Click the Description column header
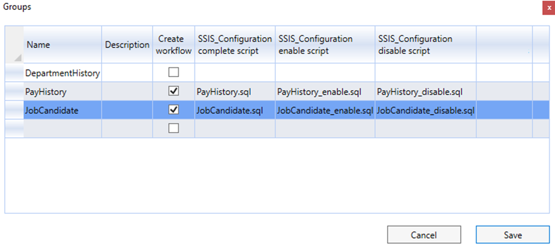The height and width of the screenshot is (248, 555). pyautogui.click(x=127, y=45)
